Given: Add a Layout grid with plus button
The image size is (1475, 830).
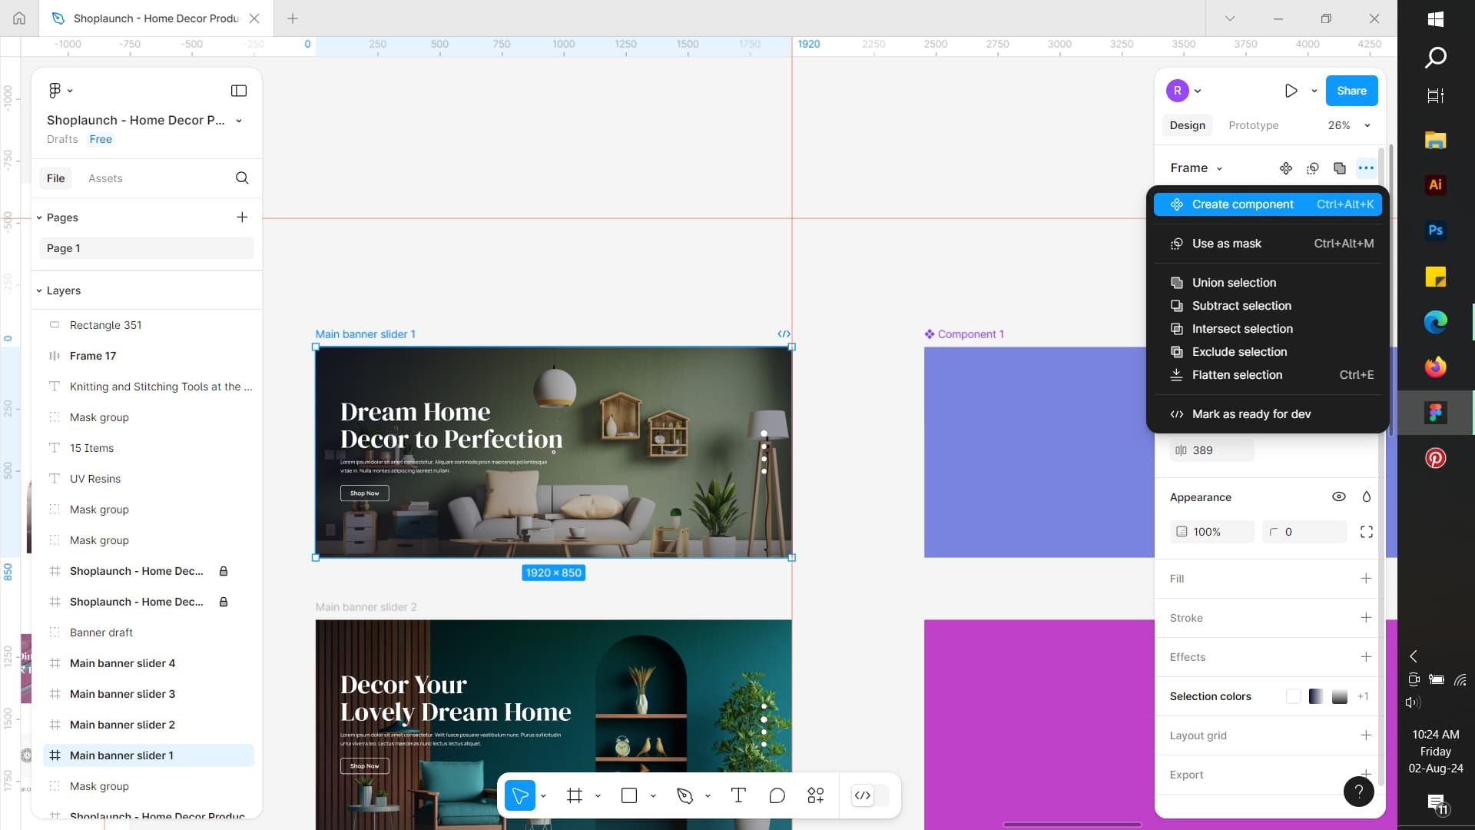Looking at the screenshot, I should click(x=1366, y=735).
